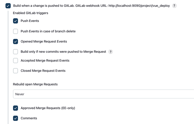The image size is (194, 124).
Task: Click help icon beside new commits option
Action: click(111, 52)
